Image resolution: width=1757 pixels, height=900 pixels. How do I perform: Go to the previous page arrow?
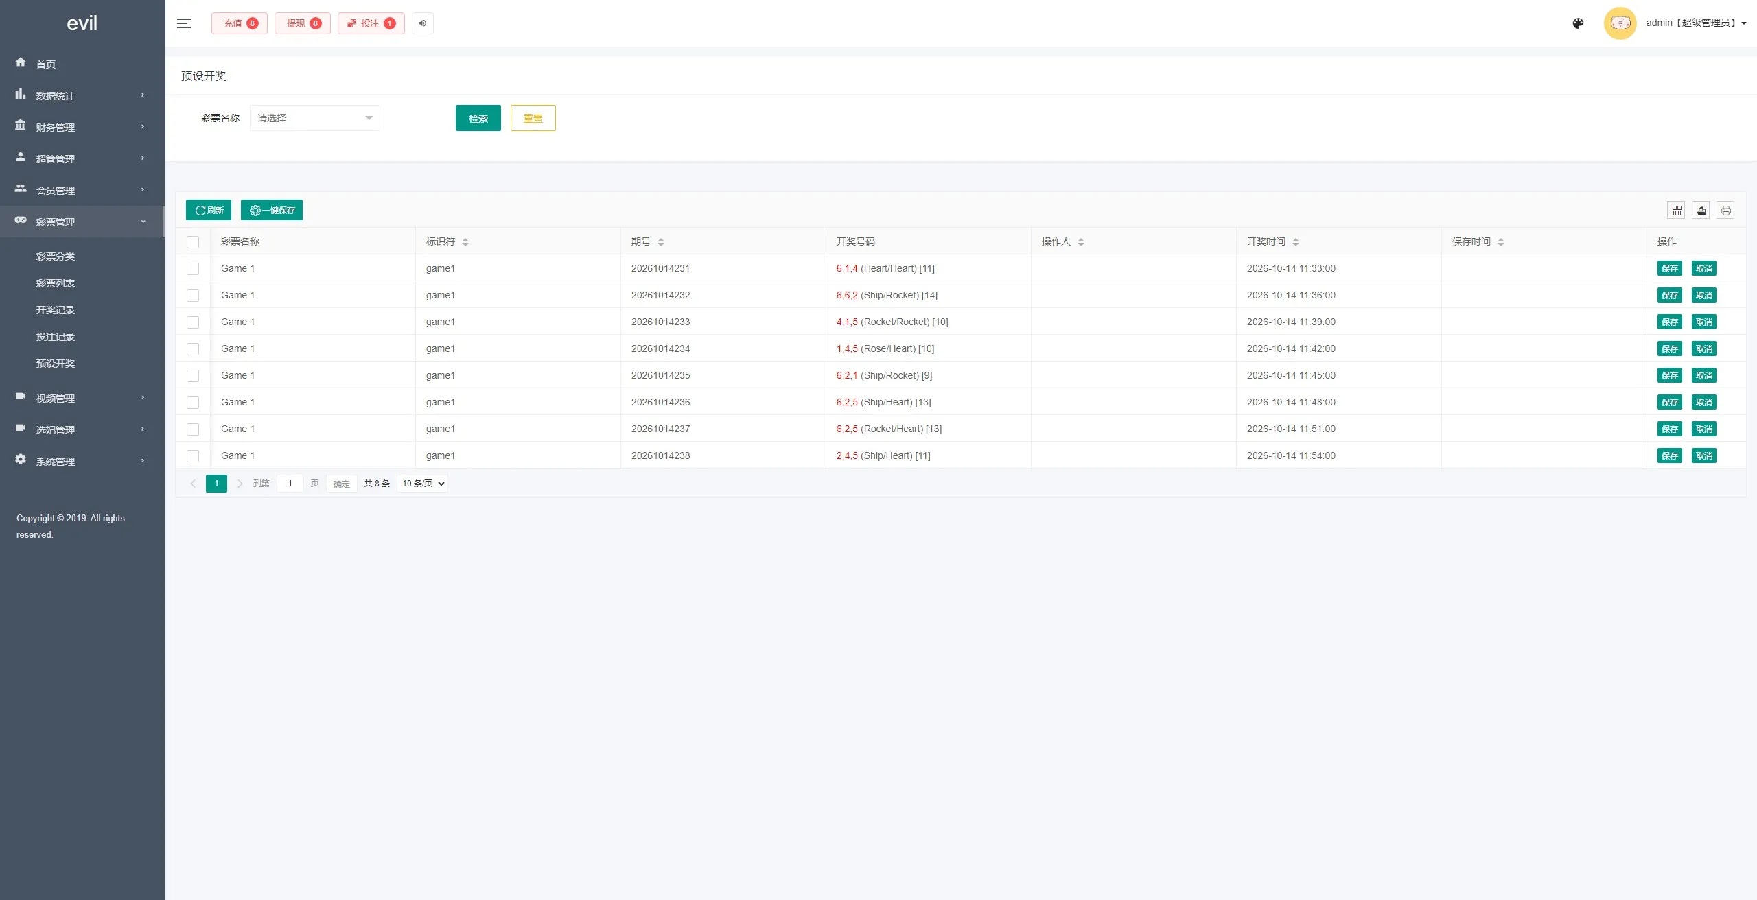coord(193,484)
